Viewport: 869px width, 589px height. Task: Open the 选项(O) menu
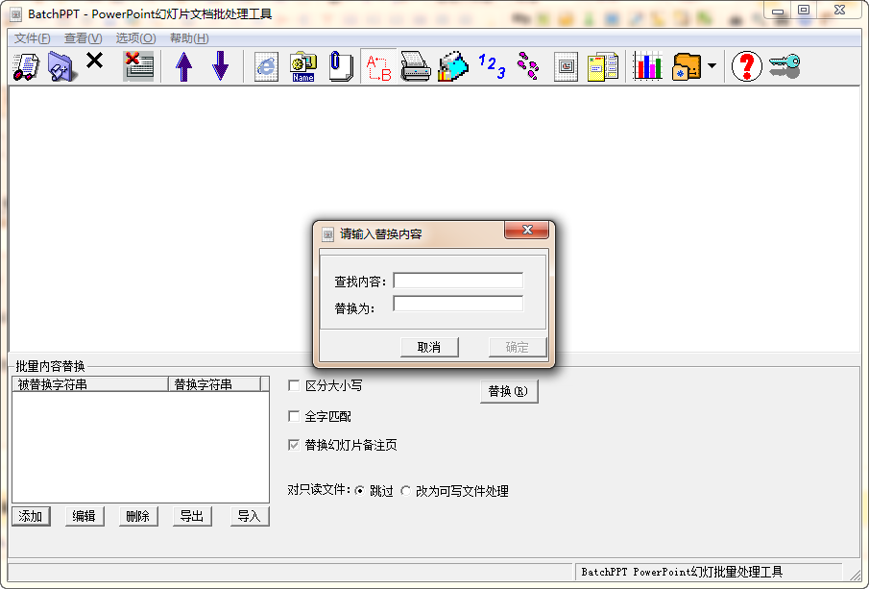pos(135,38)
